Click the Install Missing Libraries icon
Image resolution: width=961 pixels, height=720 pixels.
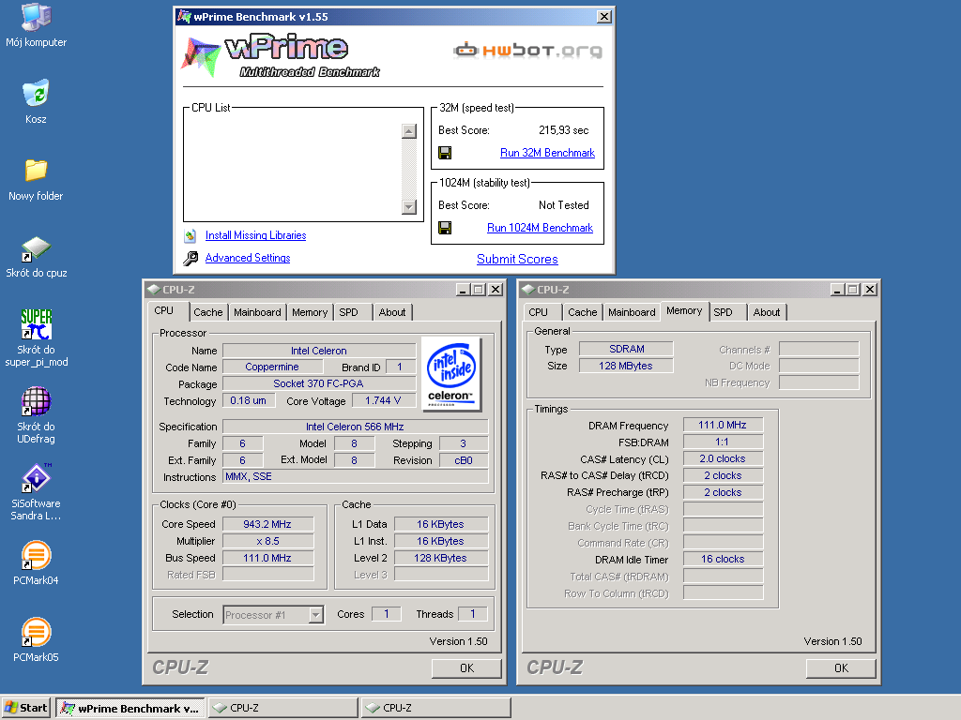pyautogui.click(x=190, y=235)
